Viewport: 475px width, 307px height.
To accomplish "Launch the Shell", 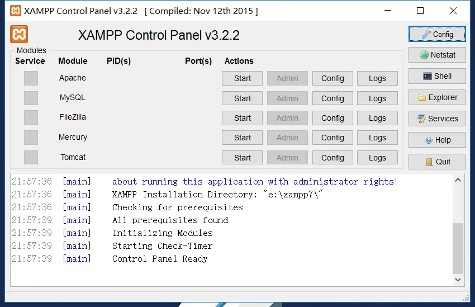I will (437, 76).
